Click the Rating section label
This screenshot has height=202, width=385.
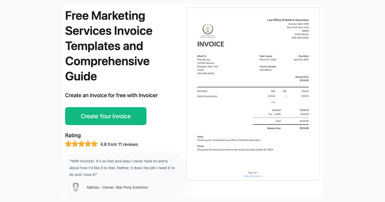[73, 135]
